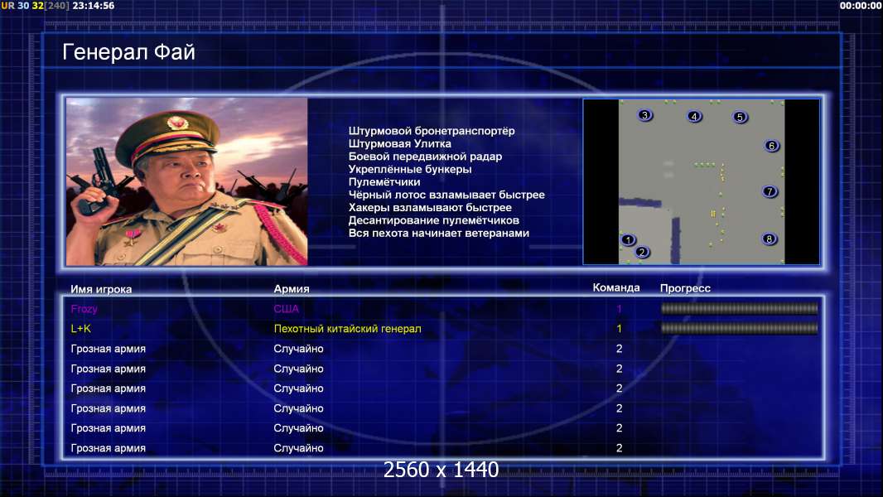The width and height of the screenshot is (883, 497).
Task: Click start position marker 1 on the minimap
Action: (629, 239)
